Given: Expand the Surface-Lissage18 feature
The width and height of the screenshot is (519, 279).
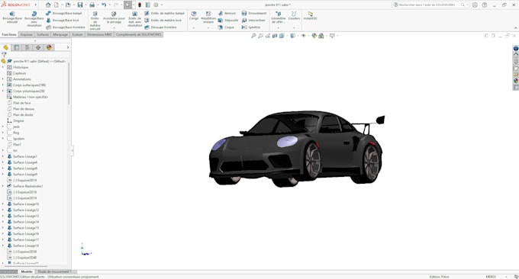Looking at the screenshot, I should pos(3,245).
